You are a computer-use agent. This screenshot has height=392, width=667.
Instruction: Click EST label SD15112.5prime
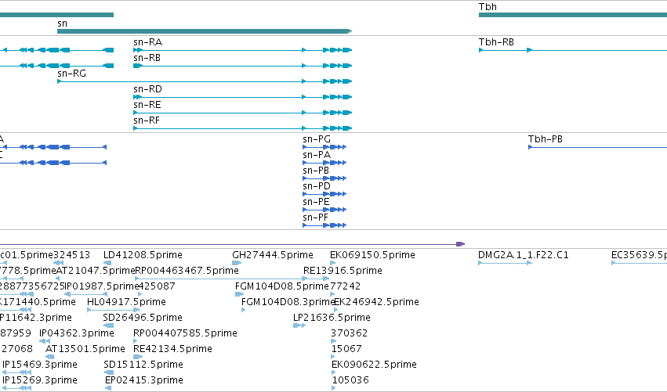pos(143,365)
